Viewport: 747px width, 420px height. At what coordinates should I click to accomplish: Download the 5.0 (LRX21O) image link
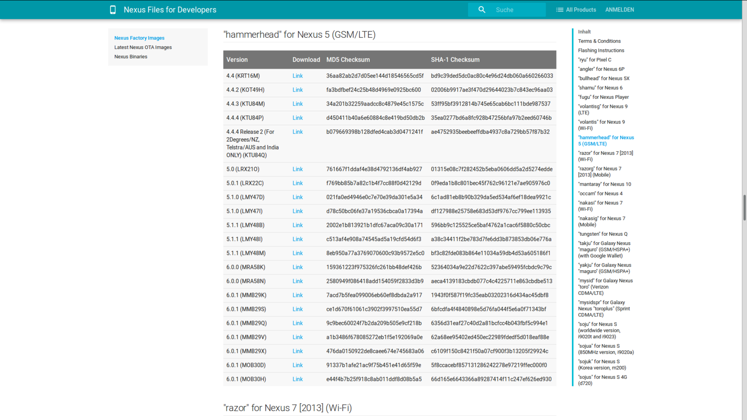click(x=297, y=169)
